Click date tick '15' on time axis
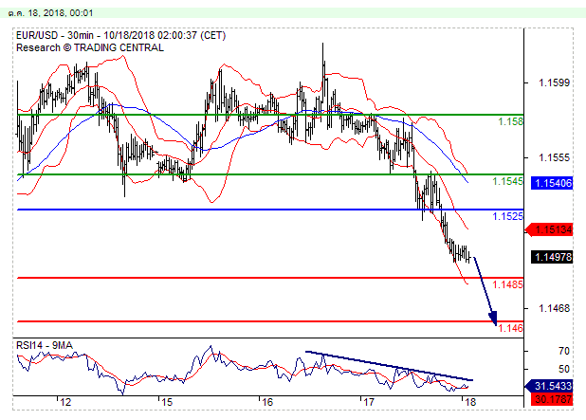Image resolution: width=586 pixels, height=420 pixels. point(167,402)
